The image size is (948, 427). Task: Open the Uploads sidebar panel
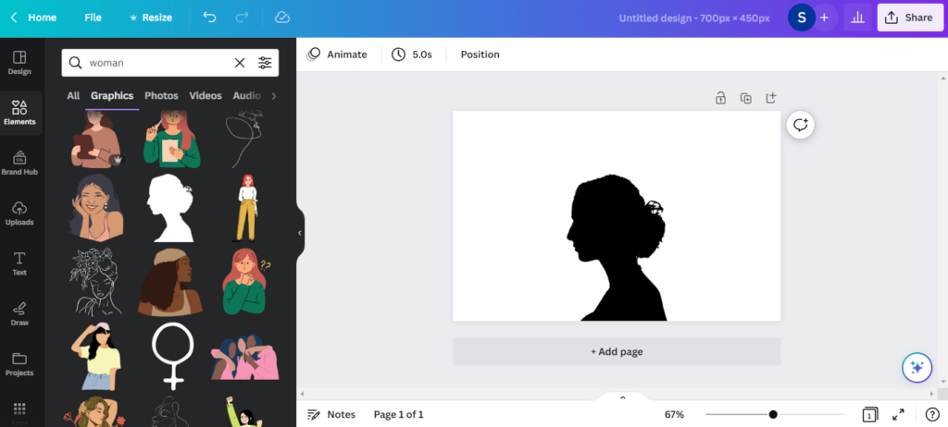[19, 213]
